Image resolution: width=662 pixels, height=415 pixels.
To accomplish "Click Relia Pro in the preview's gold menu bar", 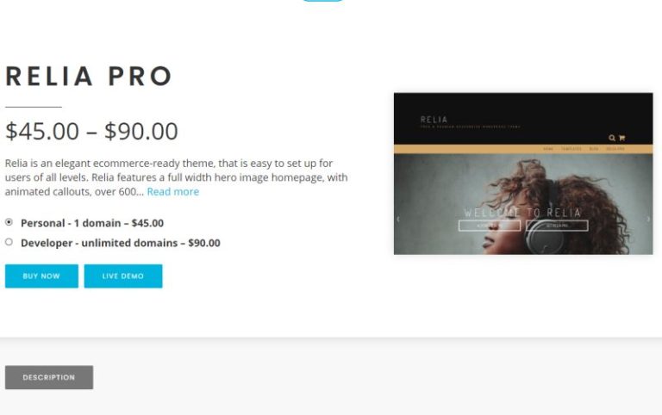I will click(615, 149).
